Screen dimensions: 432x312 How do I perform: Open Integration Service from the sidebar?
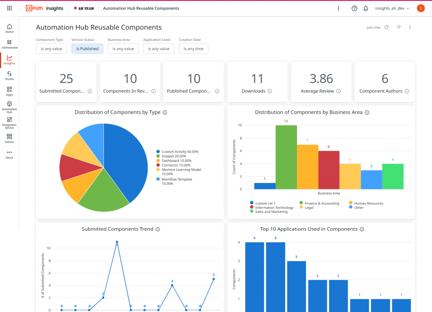(x=9, y=123)
